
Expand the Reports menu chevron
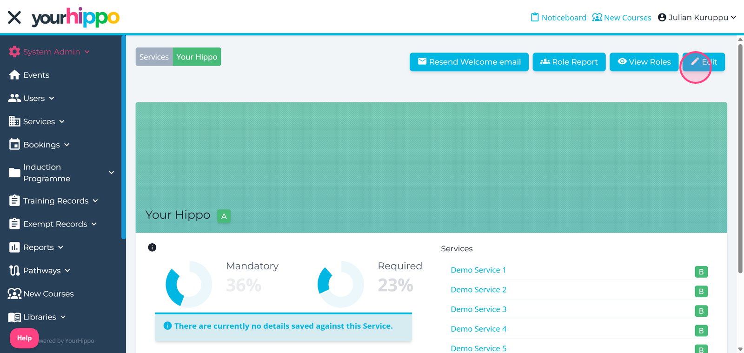61,247
